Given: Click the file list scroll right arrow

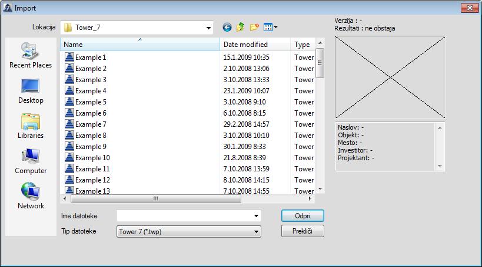Looking at the screenshot, I should (x=310, y=199).
